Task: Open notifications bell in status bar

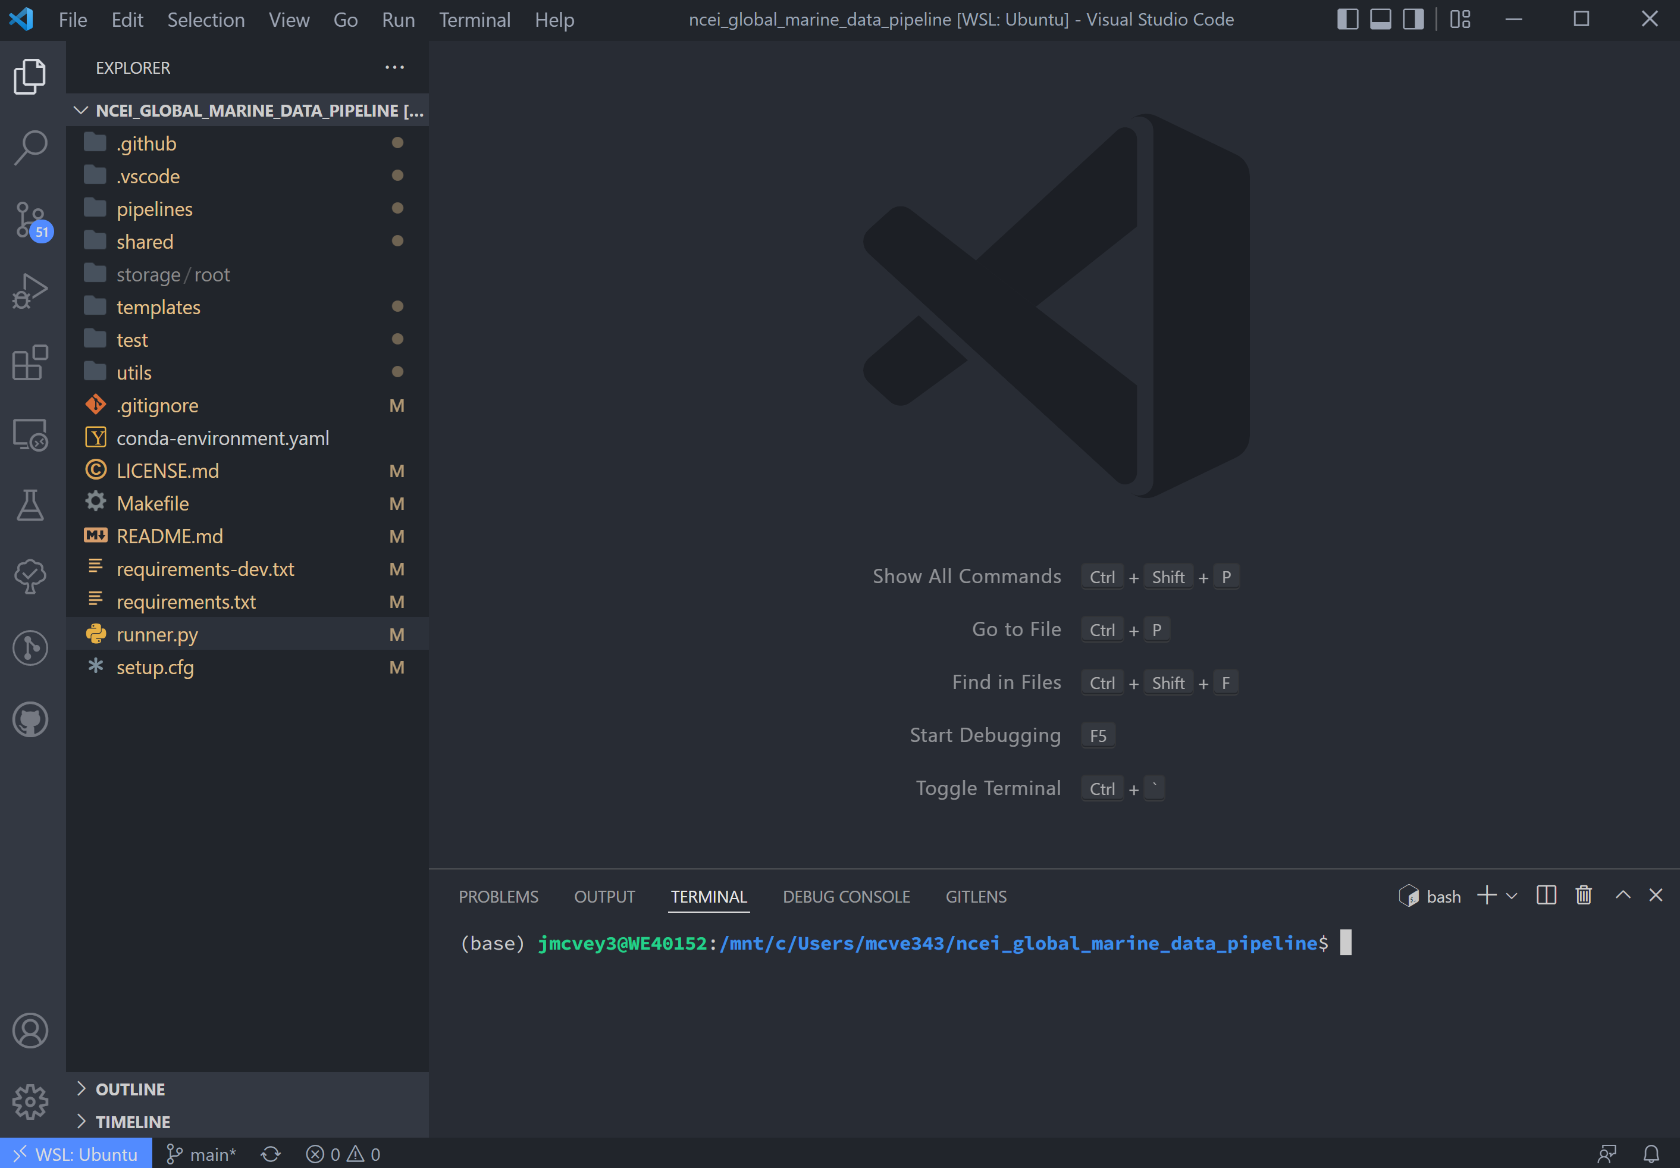Action: [x=1651, y=1154]
